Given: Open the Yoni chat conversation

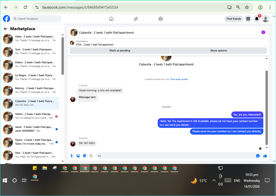Looking at the screenshot, I should [x=30, y=52].
